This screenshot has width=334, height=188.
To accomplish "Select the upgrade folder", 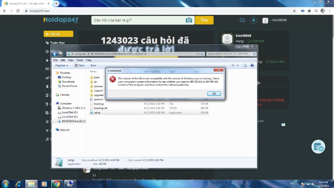I will click(99, 95).
